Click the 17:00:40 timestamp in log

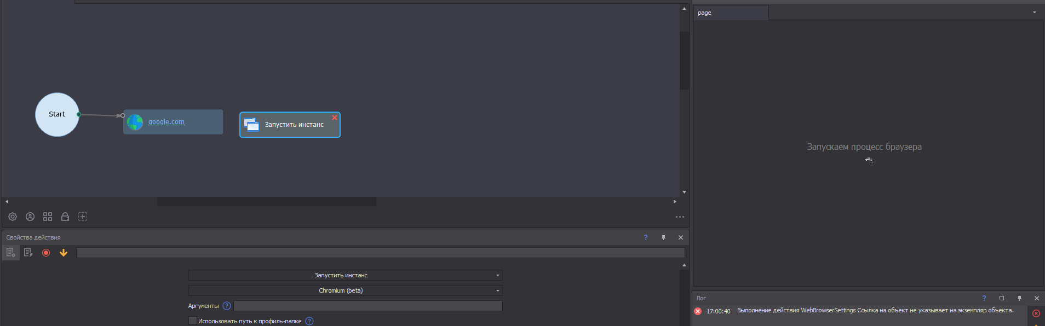point(718,311)
